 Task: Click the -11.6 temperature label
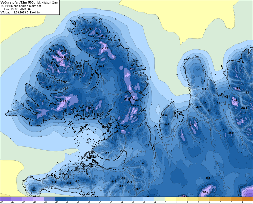tap(237, 88)
